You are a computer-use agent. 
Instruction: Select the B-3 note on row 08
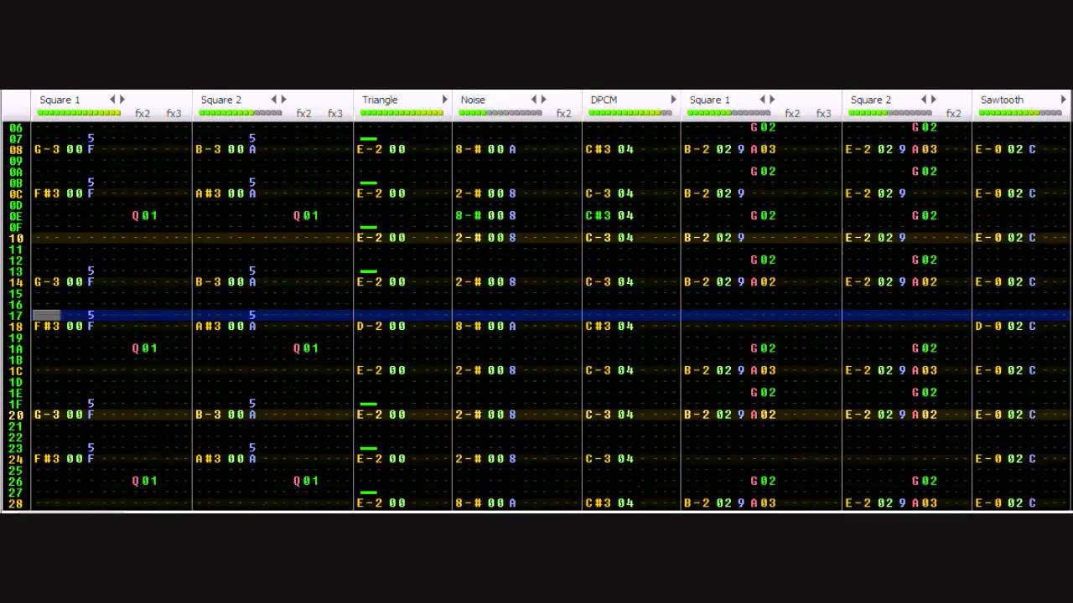[208, 149]
